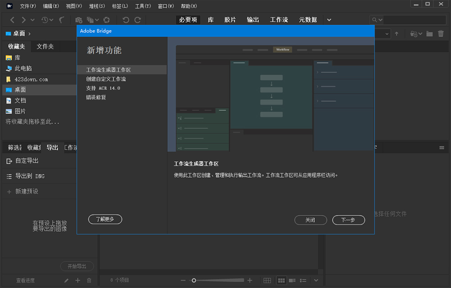Click the pencil edit icon beside 查看进度
The image size is (451, 288).
[66, 280]
